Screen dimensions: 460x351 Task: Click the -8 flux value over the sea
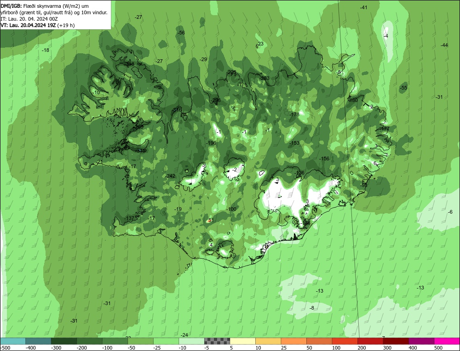pos(311,308)
